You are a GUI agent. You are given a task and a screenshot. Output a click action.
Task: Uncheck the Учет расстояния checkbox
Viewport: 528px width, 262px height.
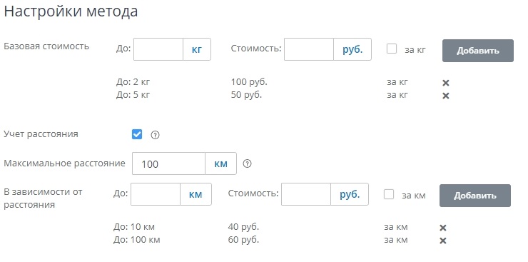137,134
